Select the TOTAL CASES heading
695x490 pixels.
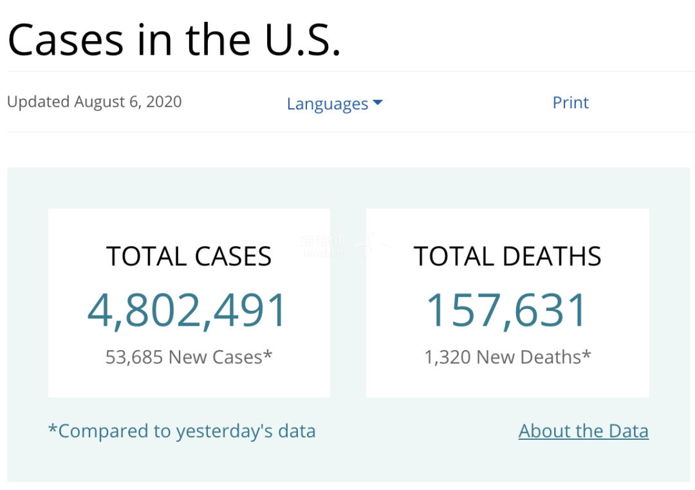[189, 256]
